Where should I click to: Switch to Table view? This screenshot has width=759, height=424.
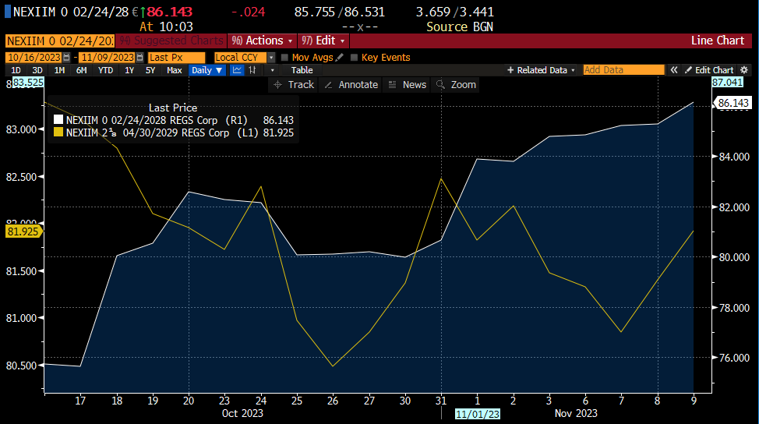(302, 70)
